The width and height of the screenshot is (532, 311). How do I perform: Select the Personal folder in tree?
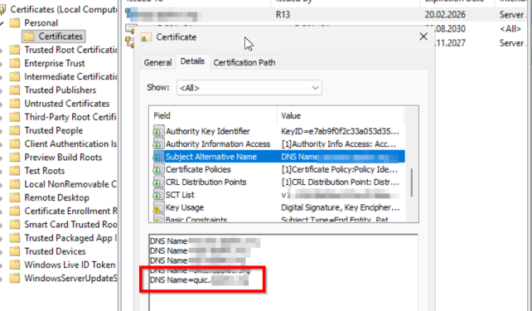[41, 22]
